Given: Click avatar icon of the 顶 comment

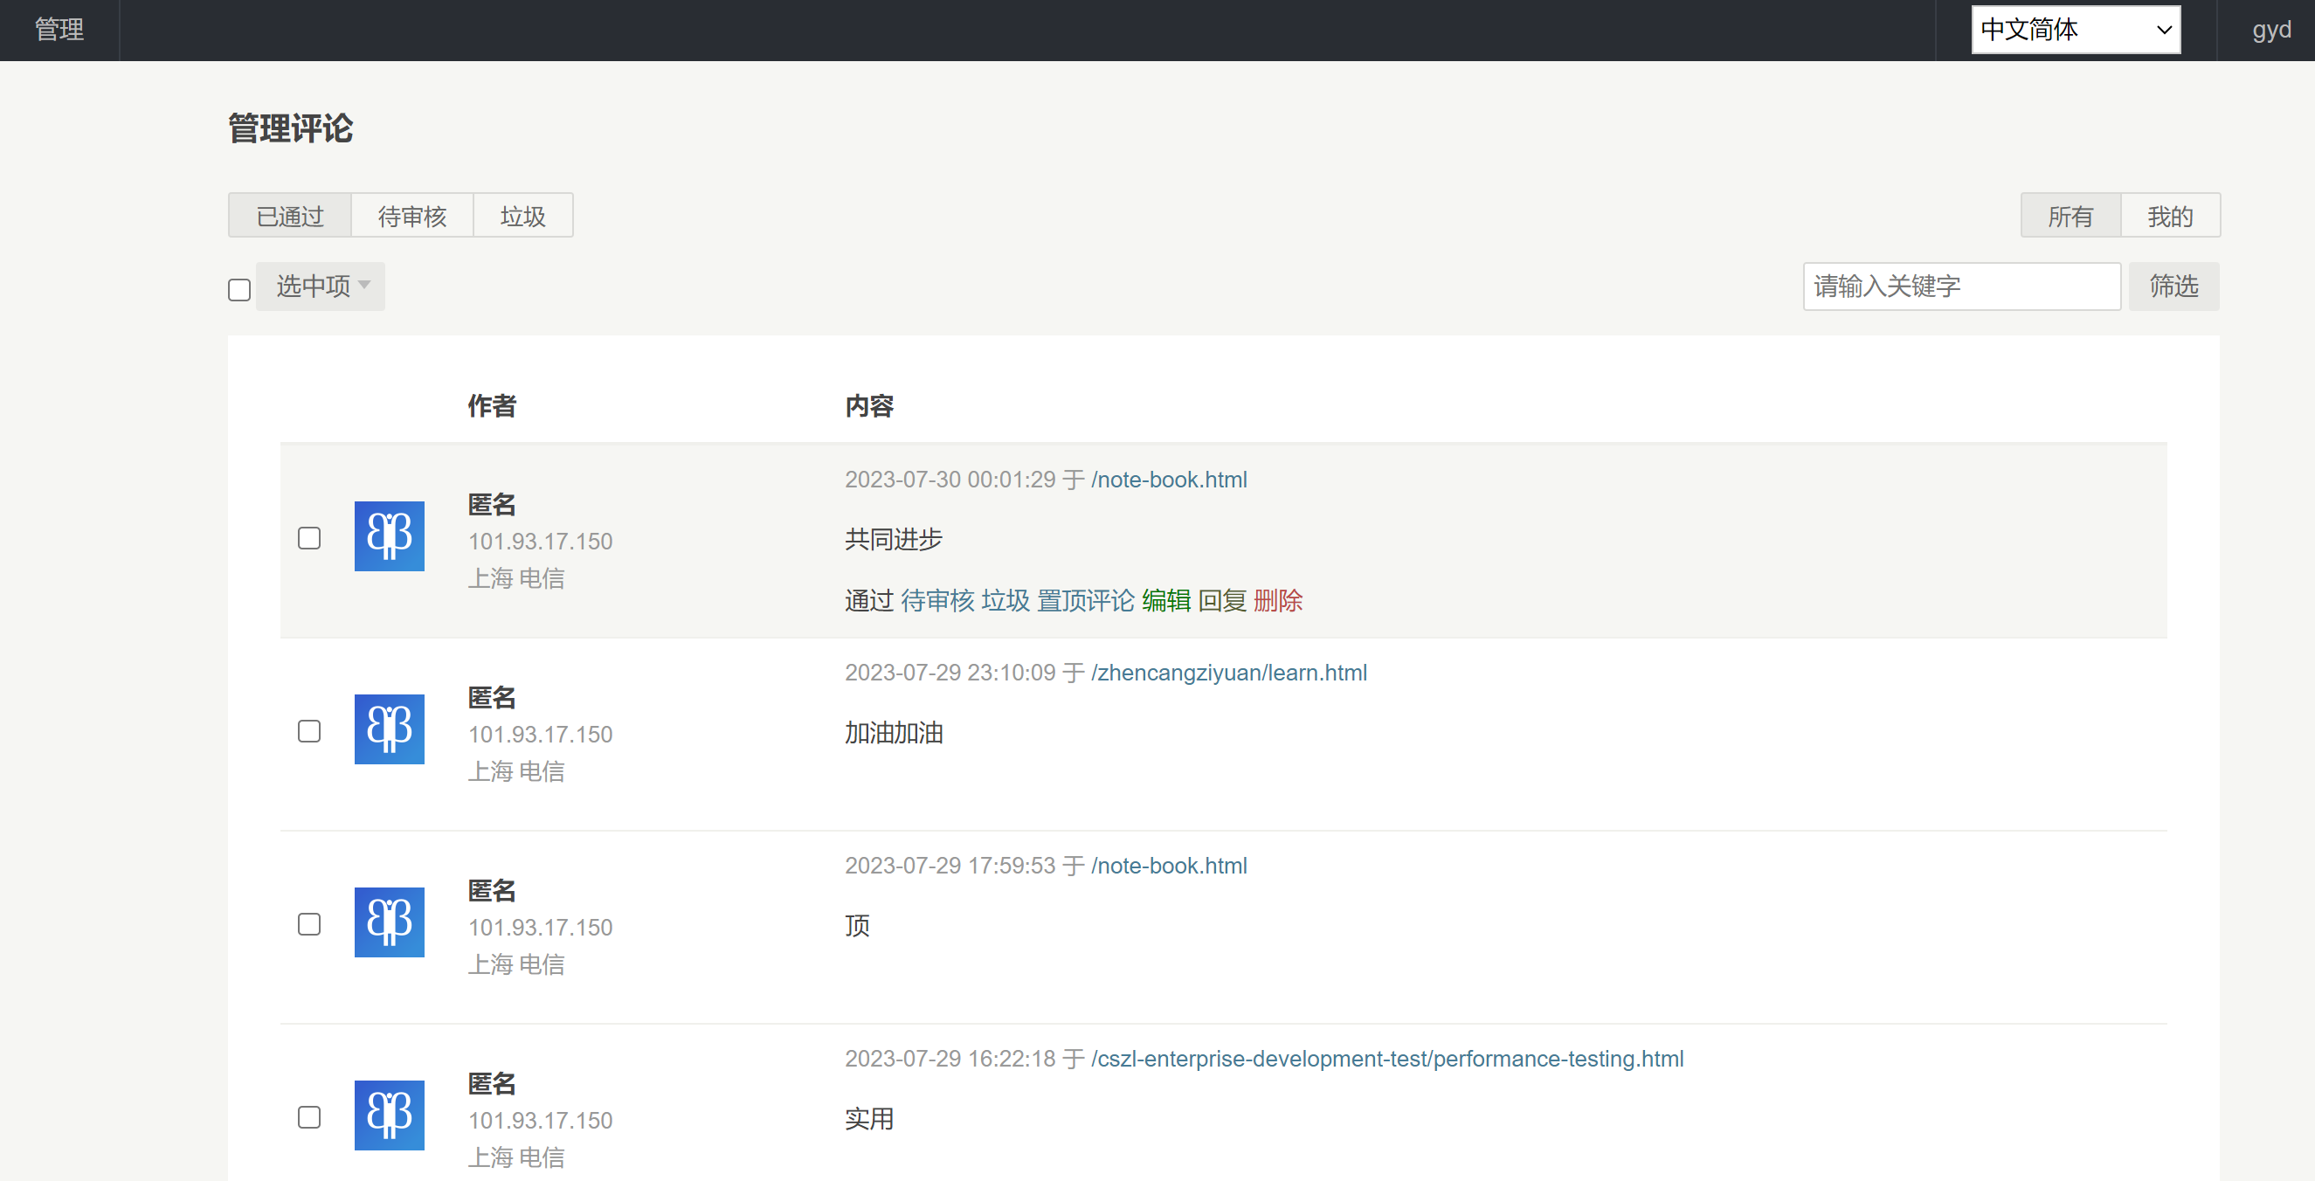Looking at the screenshot, I should pyautogui.click(x=389, y=922).
